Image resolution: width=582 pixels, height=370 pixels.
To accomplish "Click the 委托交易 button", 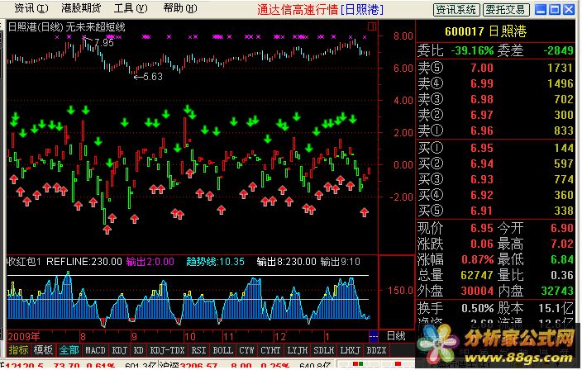I will [506, 10].
